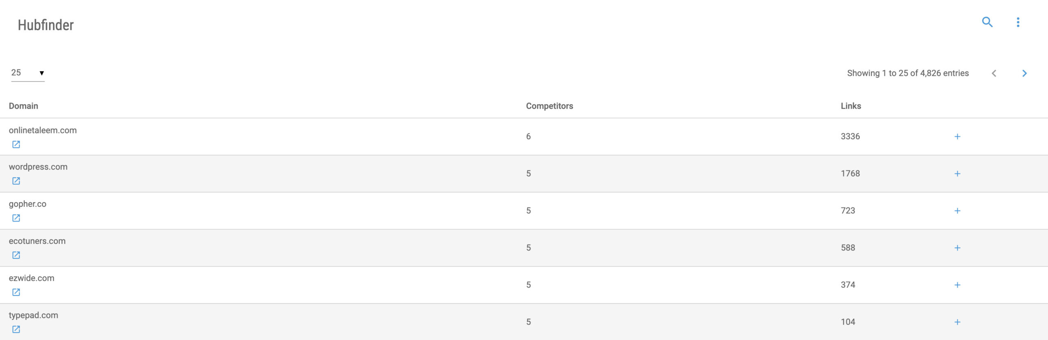
Task: Open onlinetaleem.com external link icon
Action: pos(16,144)
